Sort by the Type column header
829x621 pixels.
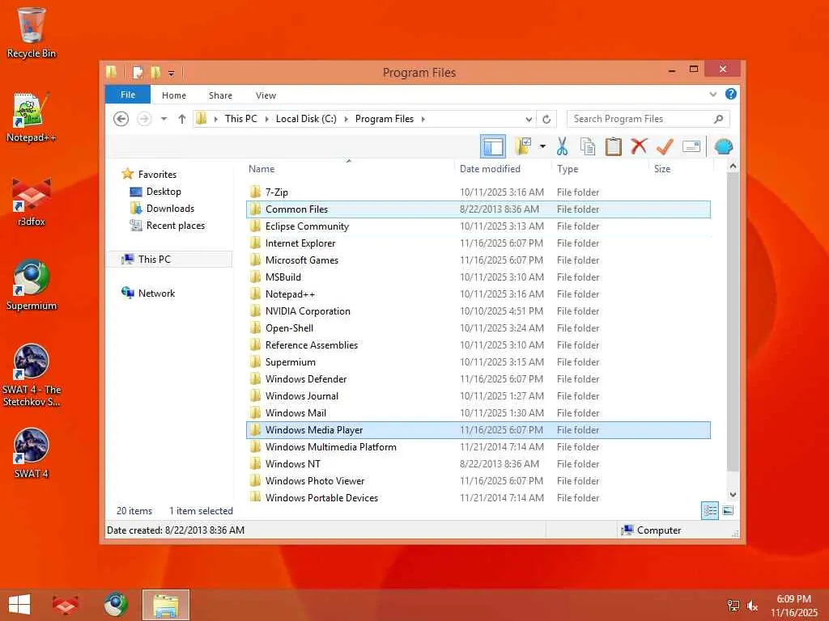point(600,169)
